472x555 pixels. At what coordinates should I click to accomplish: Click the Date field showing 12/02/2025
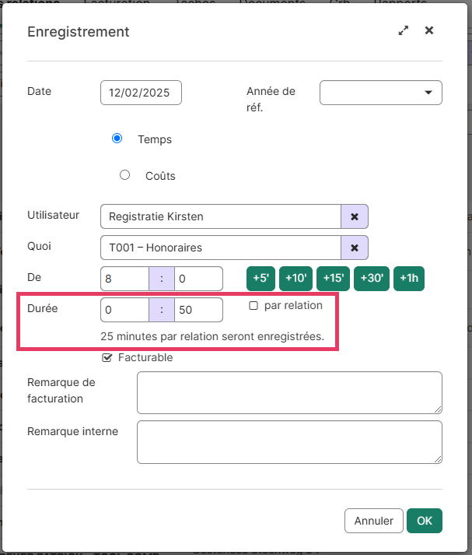click(x=141, y=93)
